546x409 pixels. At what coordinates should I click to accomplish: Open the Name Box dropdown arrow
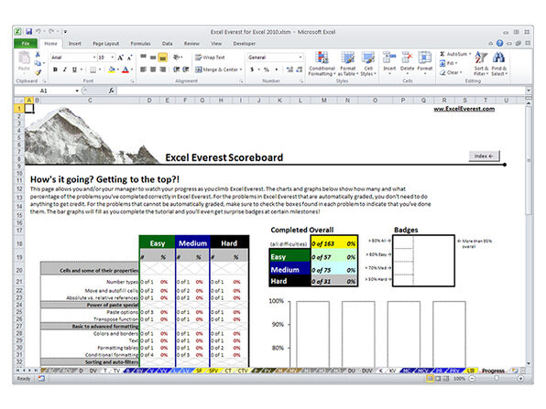[77, 91]
